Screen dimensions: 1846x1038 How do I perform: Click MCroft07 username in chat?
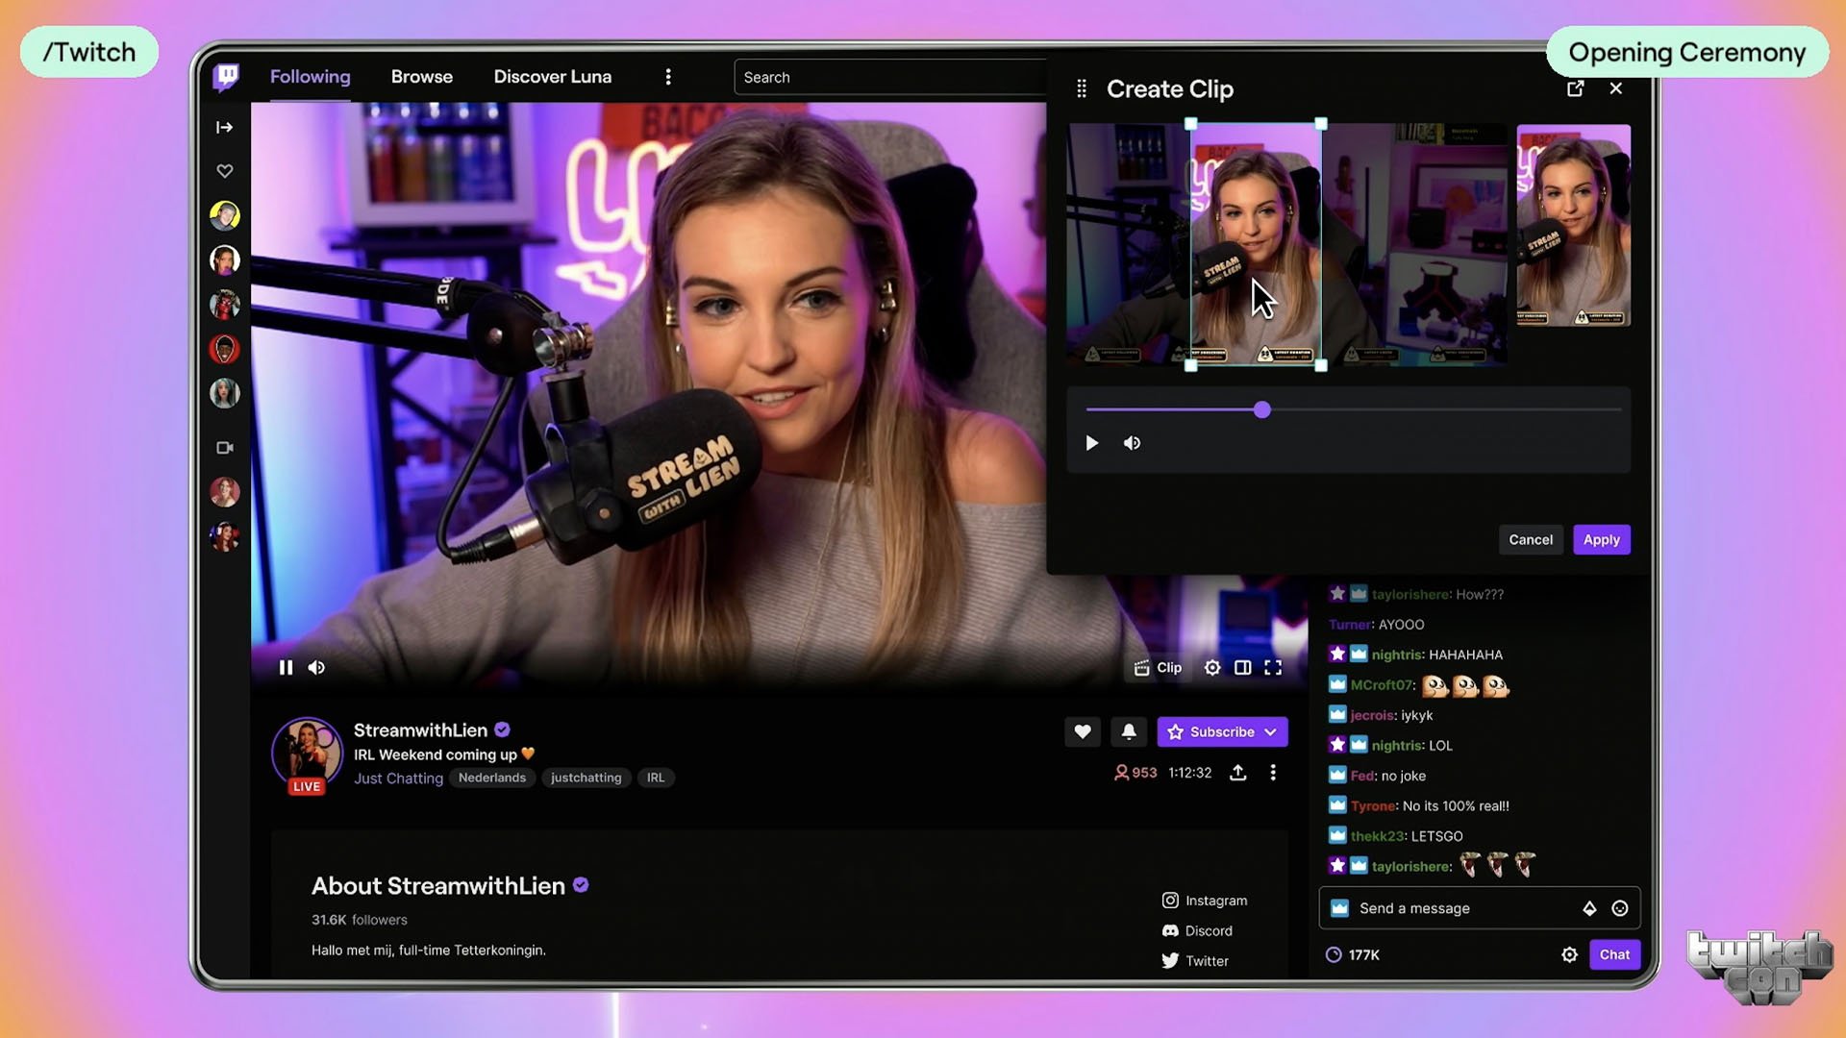click(1382, 685)
